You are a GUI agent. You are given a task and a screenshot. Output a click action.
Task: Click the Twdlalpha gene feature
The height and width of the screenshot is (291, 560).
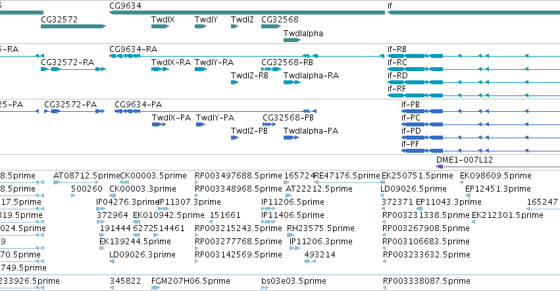[x=292, y=40]
